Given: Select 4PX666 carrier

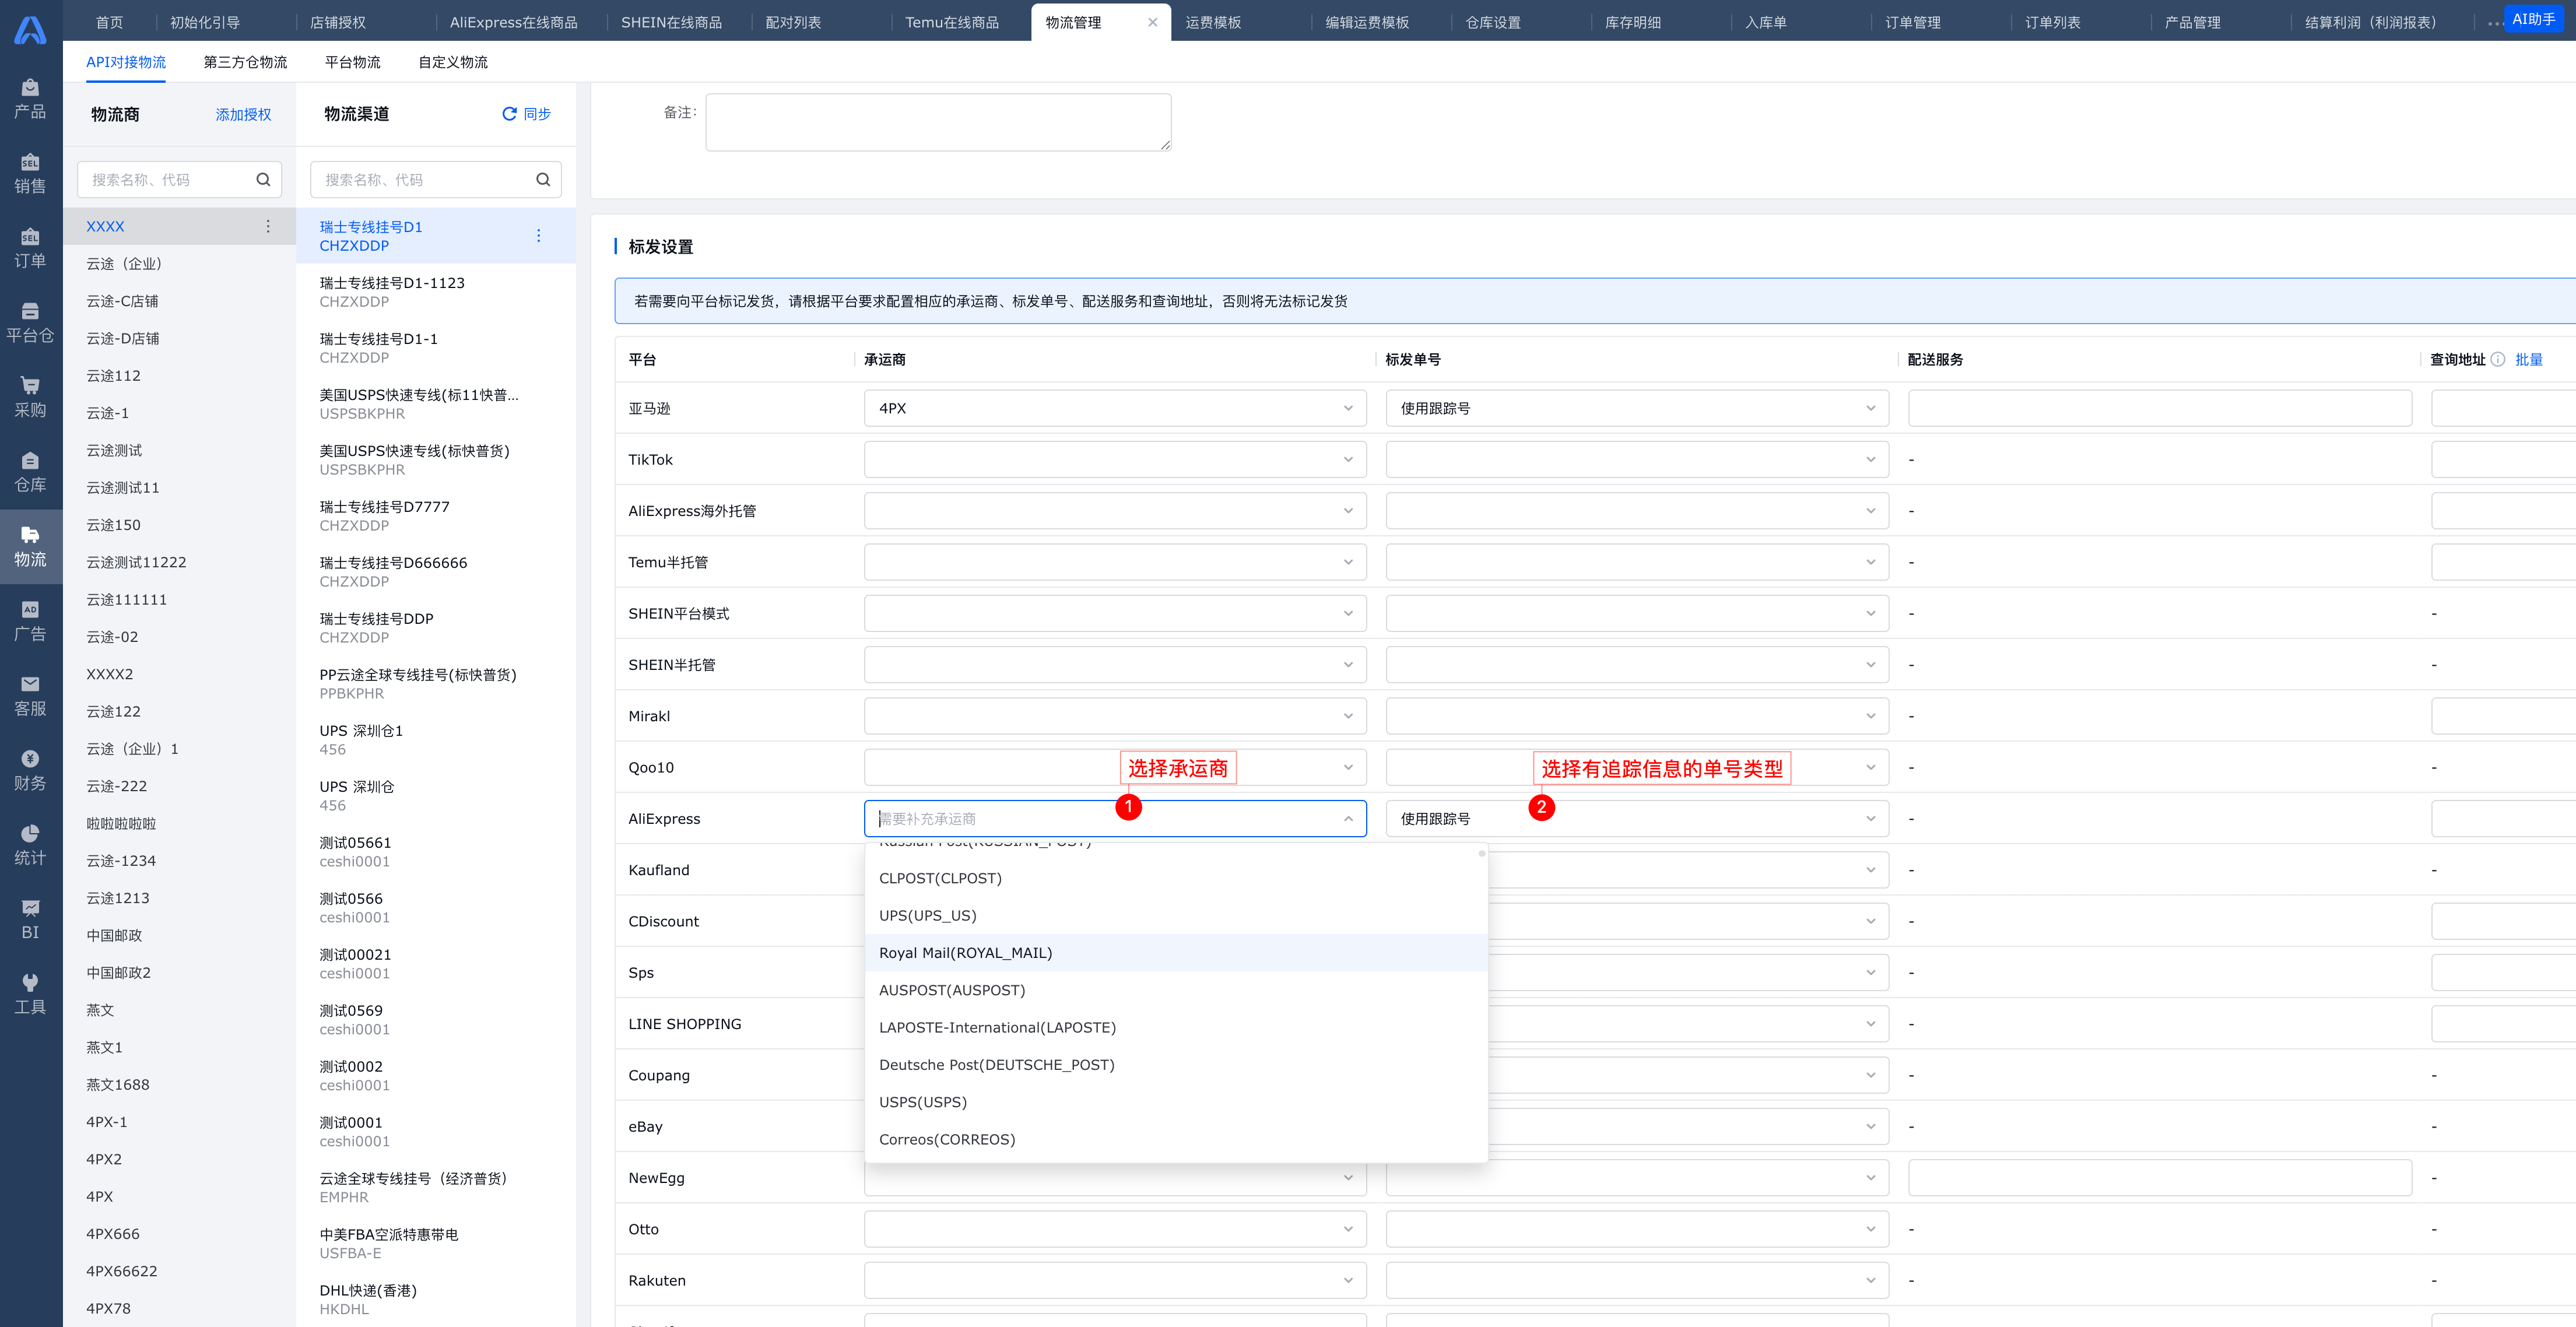Looking at the screenshot, I should coord(179,1234).
